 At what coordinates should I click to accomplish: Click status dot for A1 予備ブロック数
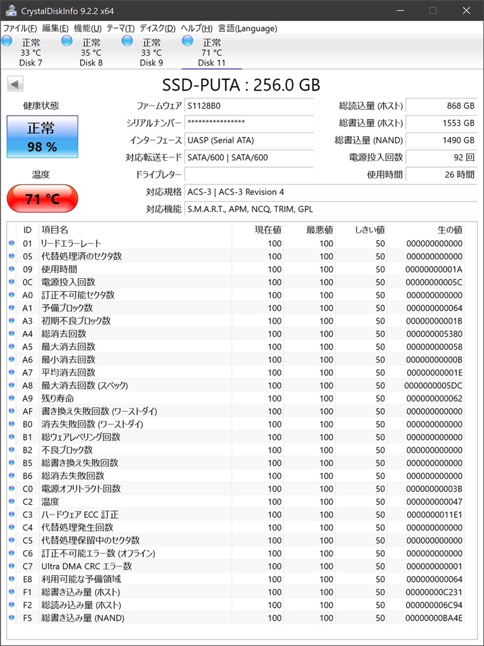(11, 308)
